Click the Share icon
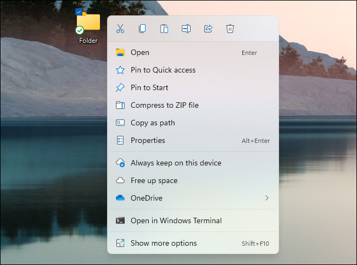This screenshot has height=265, width=357. (208, 29)
